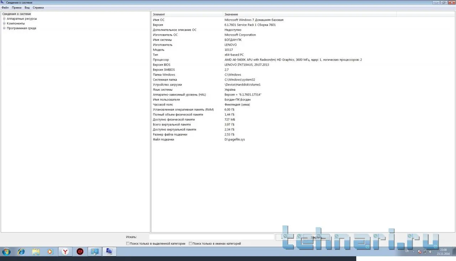This screenshot has width=456, height=261.
Task: Select 'Установленная оперативная память (RAM)' row label
Action: tap(183, 110)
